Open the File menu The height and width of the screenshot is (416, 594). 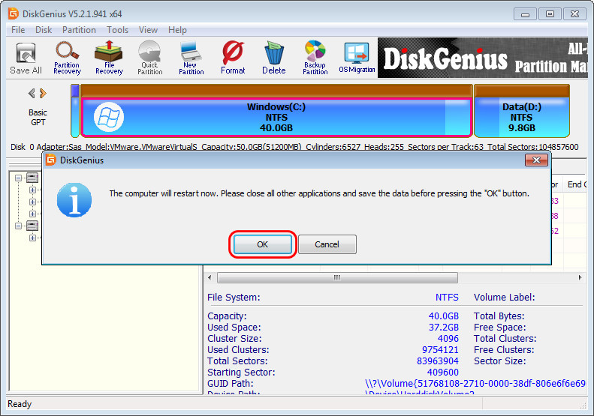[18, 30]
